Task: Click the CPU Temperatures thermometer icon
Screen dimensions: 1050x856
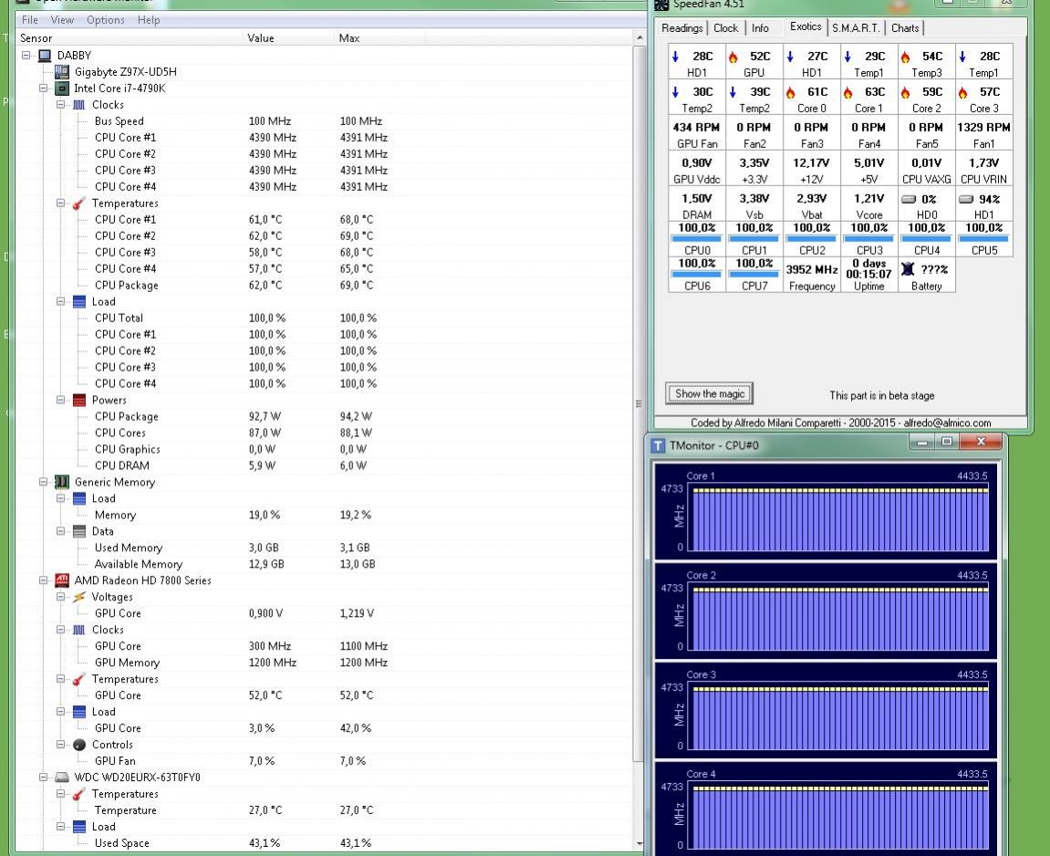Action: (x=79, y=203)
